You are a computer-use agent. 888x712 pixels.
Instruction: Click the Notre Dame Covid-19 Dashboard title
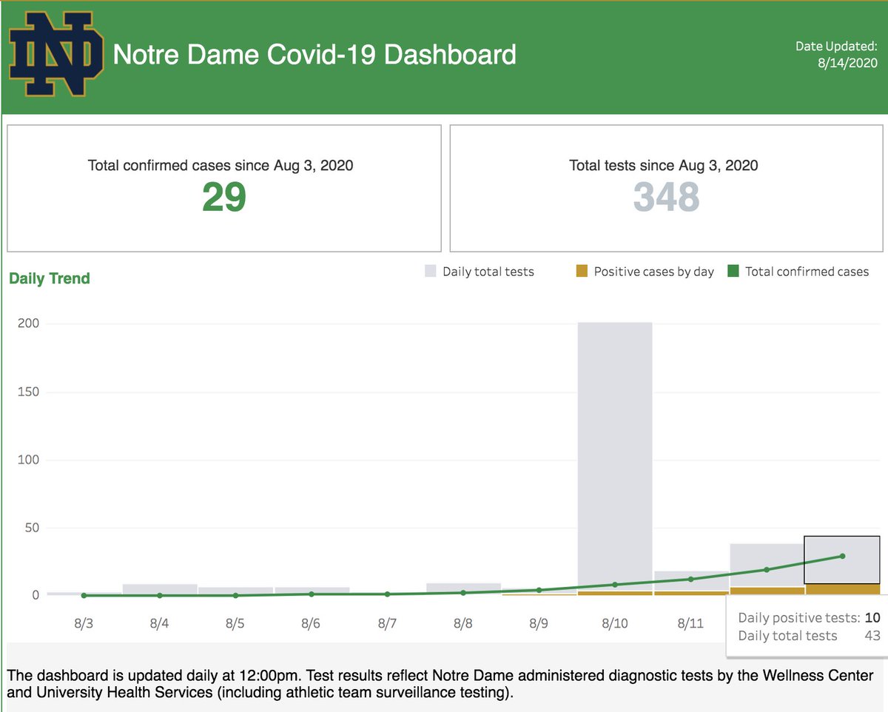(x=314, y=55)
